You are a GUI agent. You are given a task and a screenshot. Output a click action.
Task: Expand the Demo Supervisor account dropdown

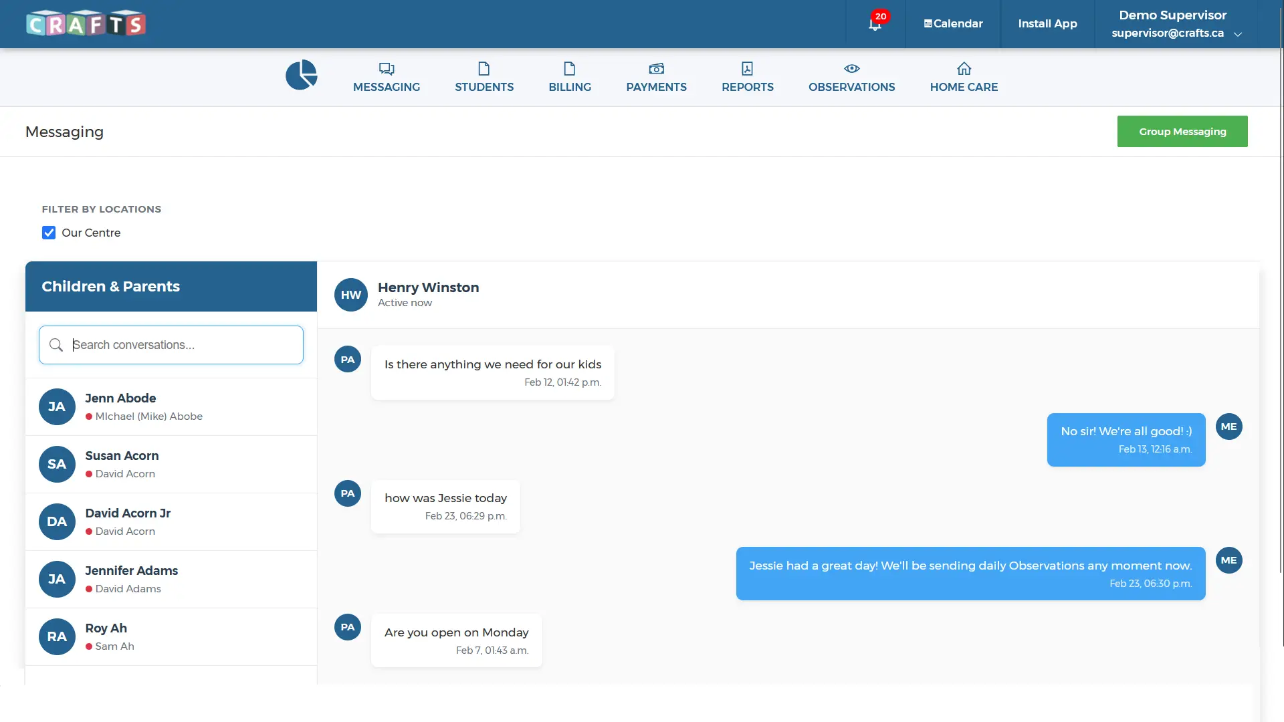coord(1238,34)
